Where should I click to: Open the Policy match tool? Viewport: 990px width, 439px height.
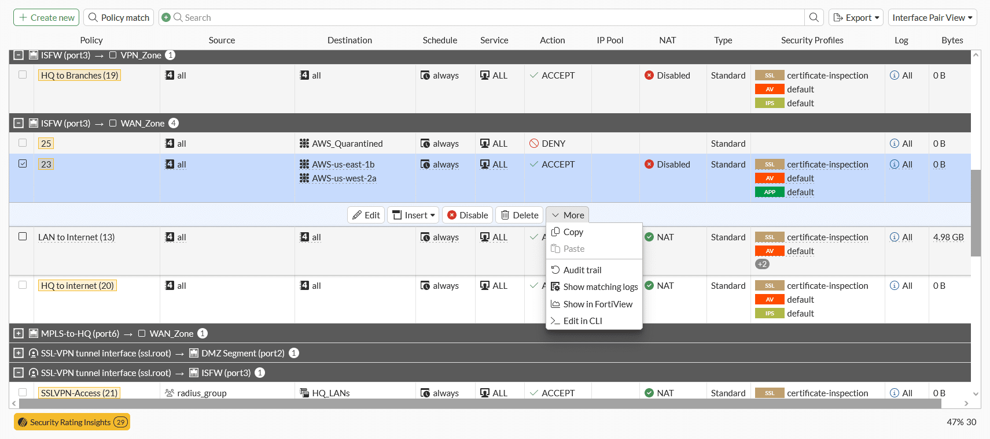click(x=119, y=17)
